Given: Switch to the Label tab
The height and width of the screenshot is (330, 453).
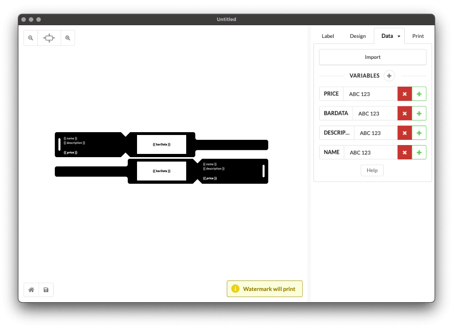Looking at the screenshot, I should [x=328, y=36].
